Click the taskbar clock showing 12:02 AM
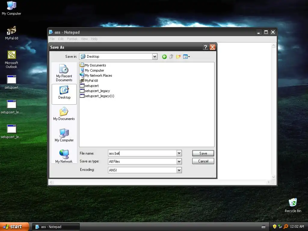308x231 pixels. pos(297,226)
